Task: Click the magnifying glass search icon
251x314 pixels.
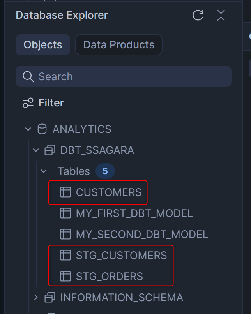Action: pos(28,76)
